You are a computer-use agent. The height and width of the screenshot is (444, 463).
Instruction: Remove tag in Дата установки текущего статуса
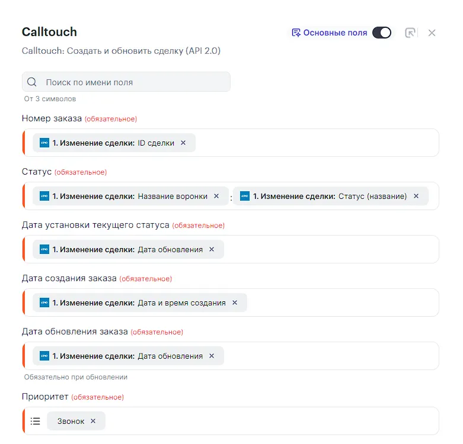pos(212,250)
